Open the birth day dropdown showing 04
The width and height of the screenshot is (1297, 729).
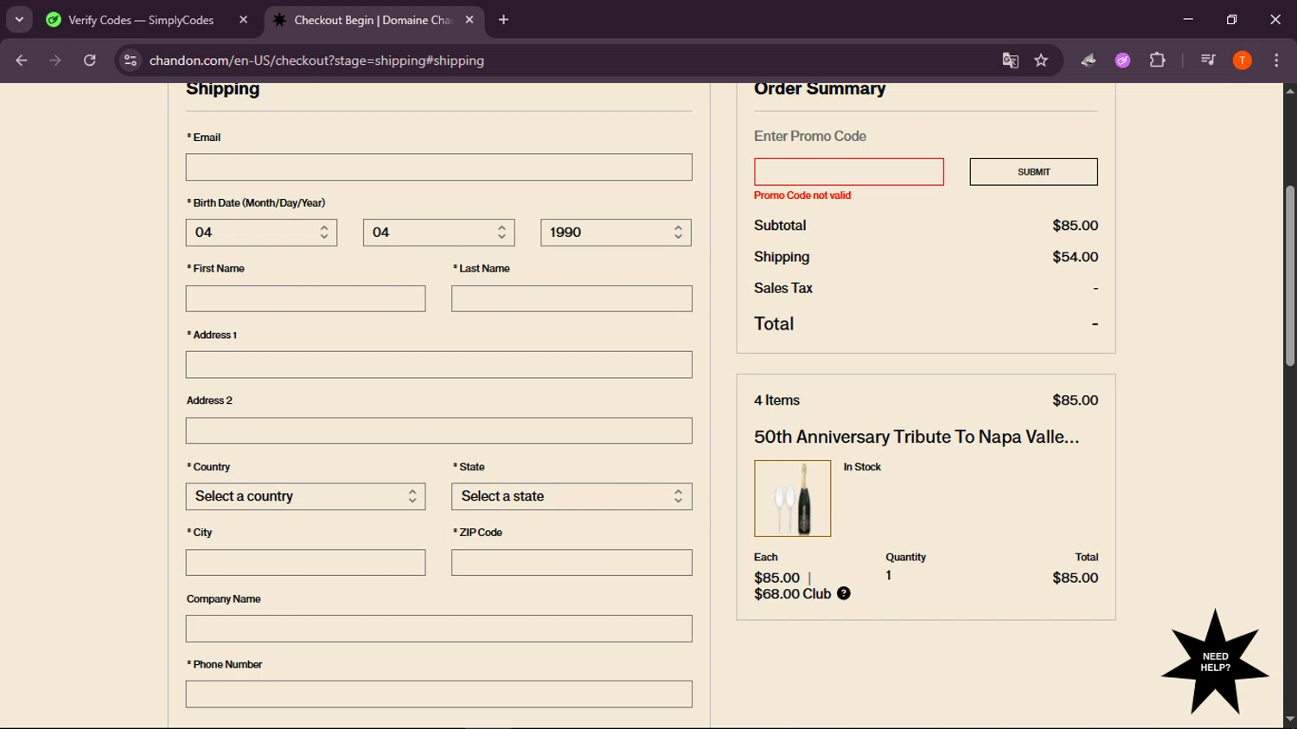click(x=438, y=233)
